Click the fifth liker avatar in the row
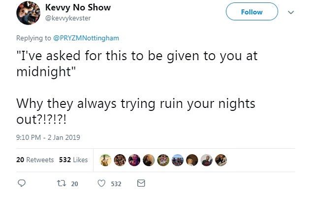Viewport: 312px width, 197px height. 163,160
